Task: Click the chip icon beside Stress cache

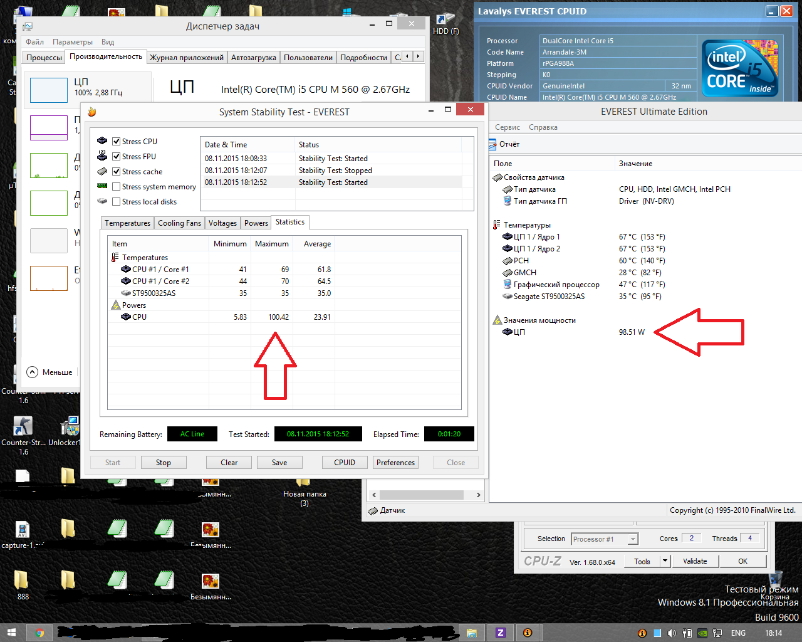Action: point(102,171)
